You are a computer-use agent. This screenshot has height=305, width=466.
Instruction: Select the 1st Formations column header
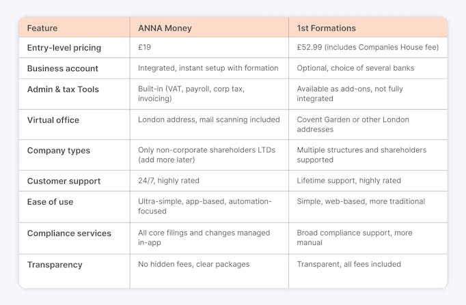click(326, 28)
